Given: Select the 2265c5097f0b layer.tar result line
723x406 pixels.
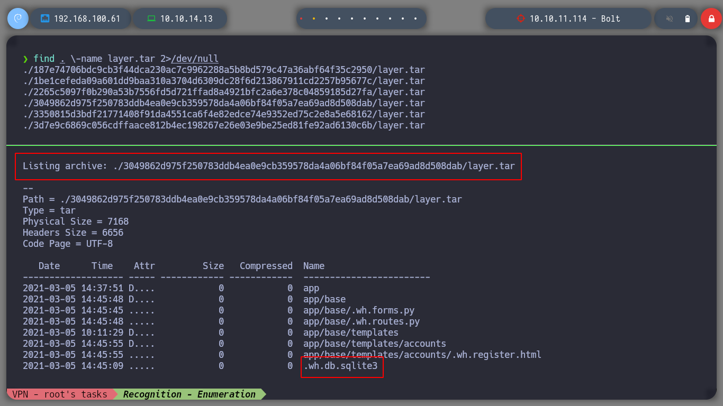Looking at the screenshot, I should 224,92.
